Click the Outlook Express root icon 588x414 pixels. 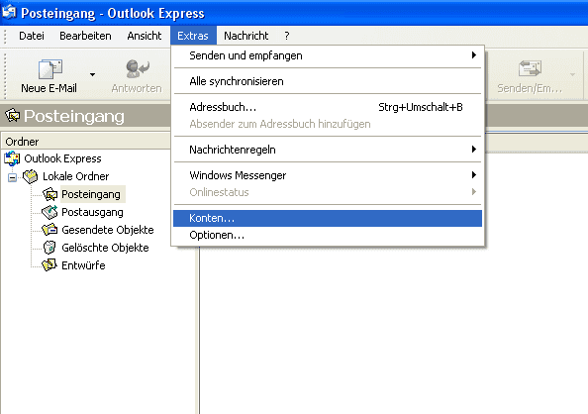click(13, 158)
